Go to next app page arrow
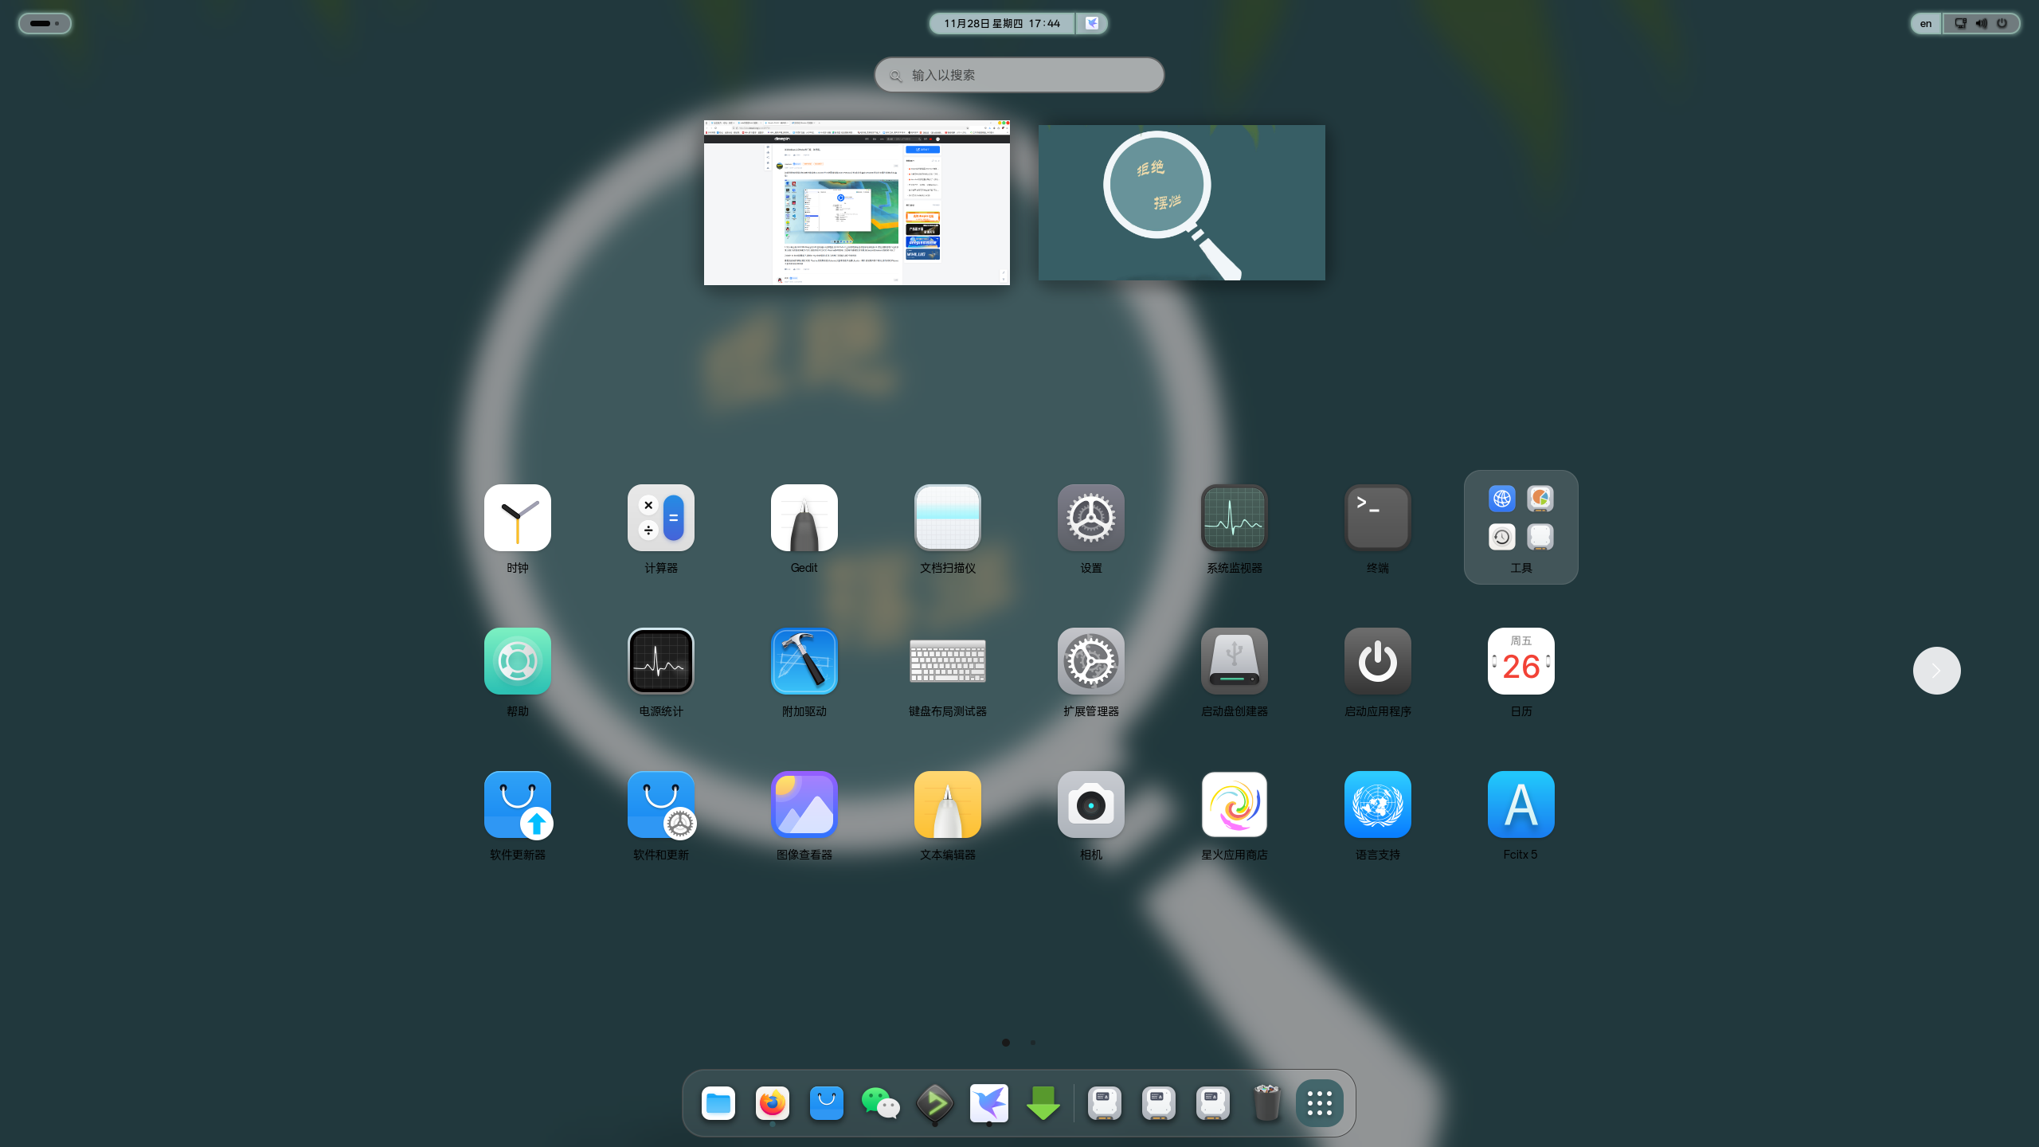 [1936, 671]
